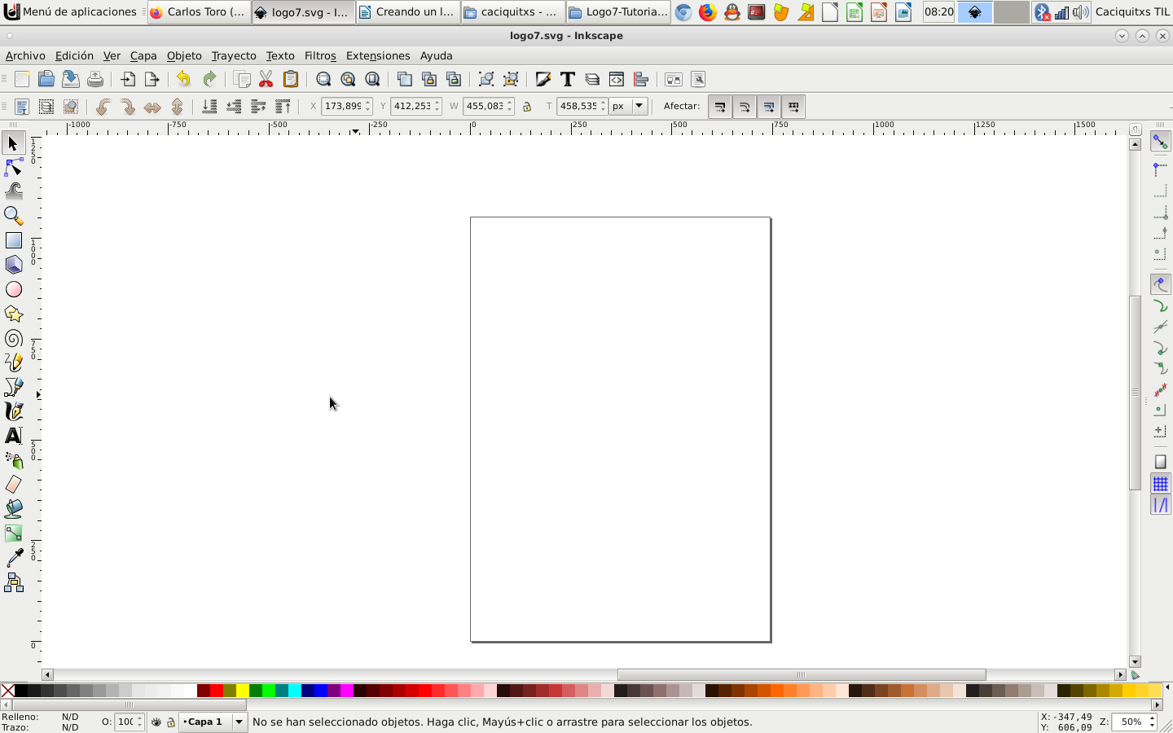Select the Gradient tool
Image resolution: width=1173 pixels, height=733 pixels.
point(13,533)
